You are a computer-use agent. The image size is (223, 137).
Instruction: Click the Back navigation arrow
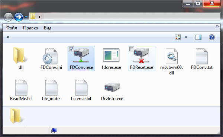pyautogui.click(x=8, y=17)
